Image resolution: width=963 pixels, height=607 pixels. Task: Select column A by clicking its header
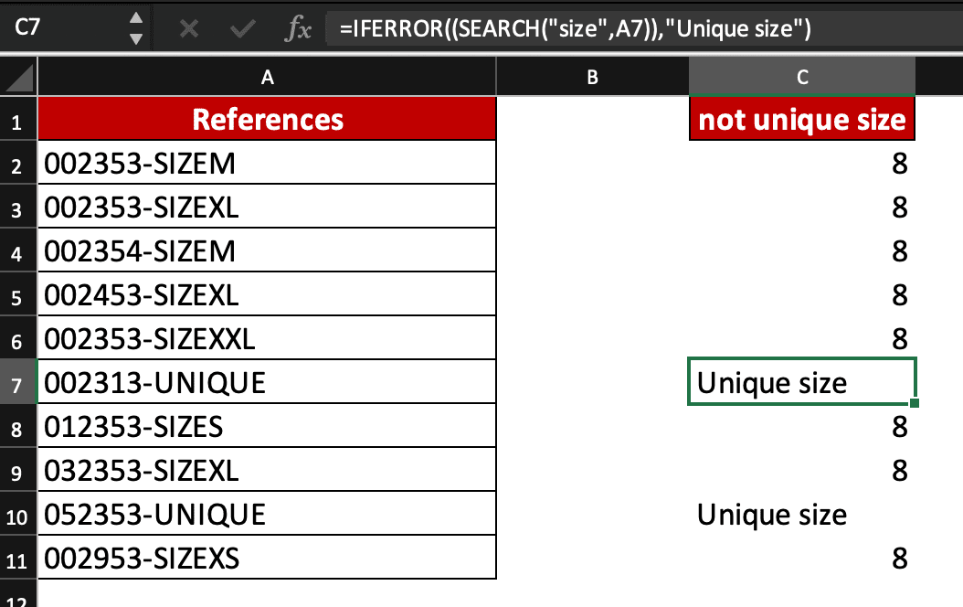[267, 77]
